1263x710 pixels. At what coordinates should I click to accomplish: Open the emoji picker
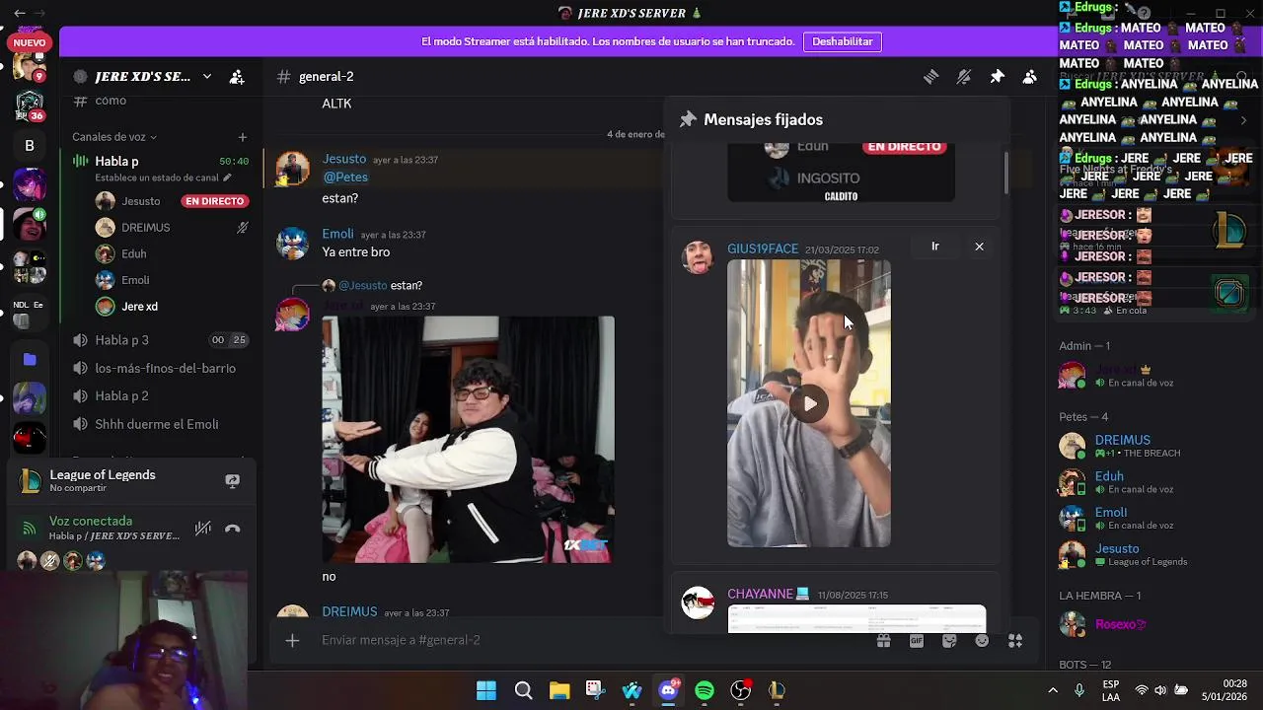pos(982,641)
